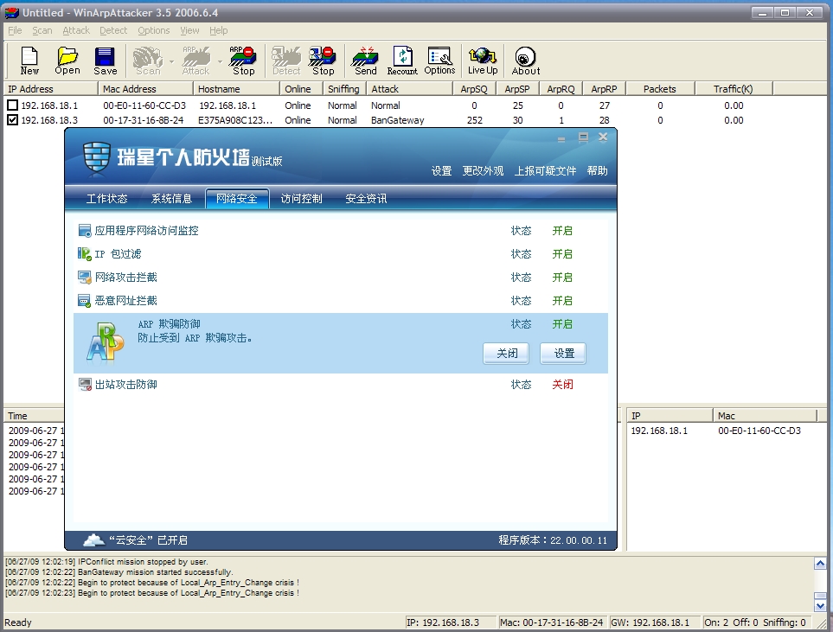The height and width of the screenshot is (632, 833).
Task: Tick the checkbox for 192.168.18.1
Action: [x=12, y=105]
